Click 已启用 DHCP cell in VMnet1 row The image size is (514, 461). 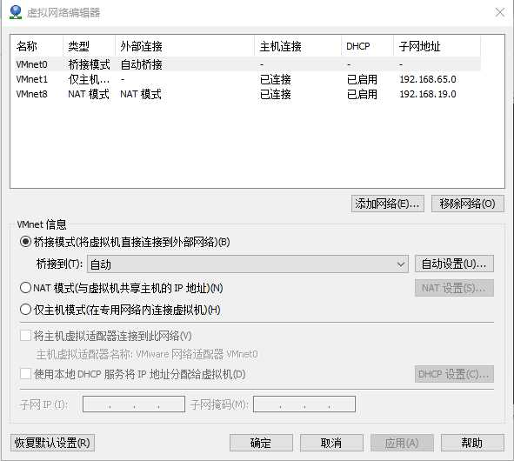(362, 79)
